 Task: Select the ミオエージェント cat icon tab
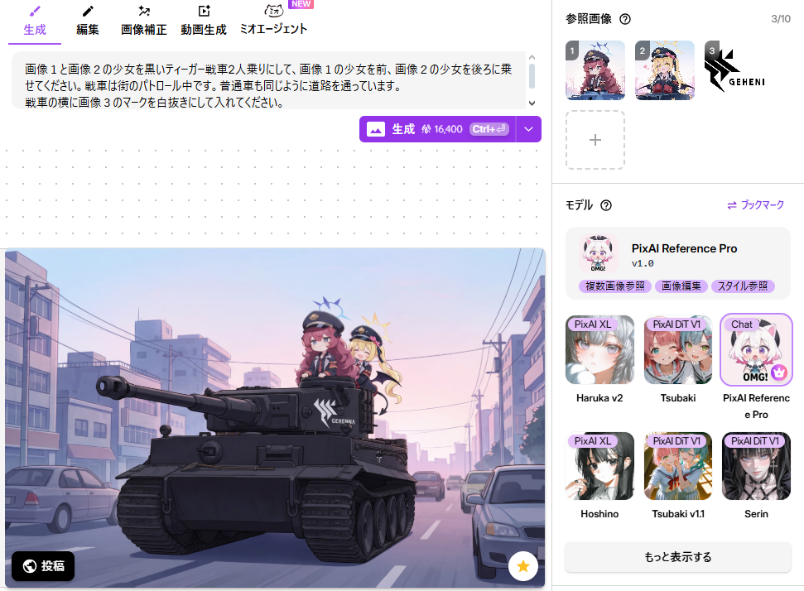coord(273,21)
